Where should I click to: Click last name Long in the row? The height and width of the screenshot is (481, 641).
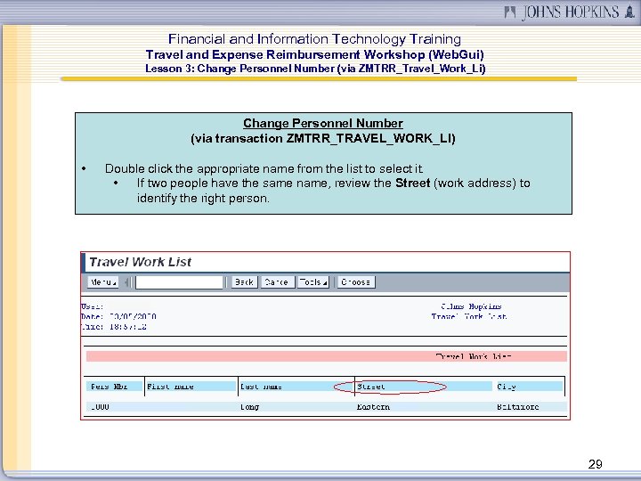[x=250, y=407]
